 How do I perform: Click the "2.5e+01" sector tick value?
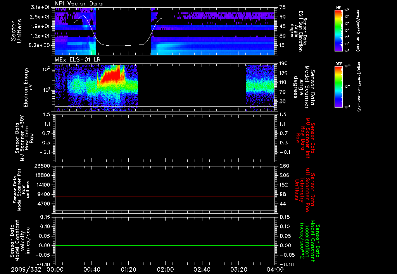click(x=40, y=17)
